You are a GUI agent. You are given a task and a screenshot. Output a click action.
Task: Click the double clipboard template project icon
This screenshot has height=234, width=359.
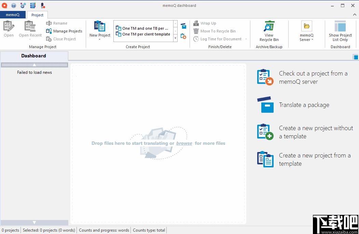tap(265, 159)
